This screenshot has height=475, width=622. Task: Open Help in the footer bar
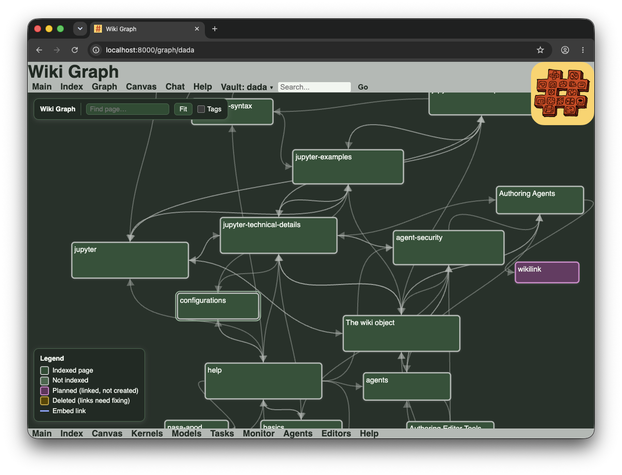pyautogui.click(x=369, y=433)
